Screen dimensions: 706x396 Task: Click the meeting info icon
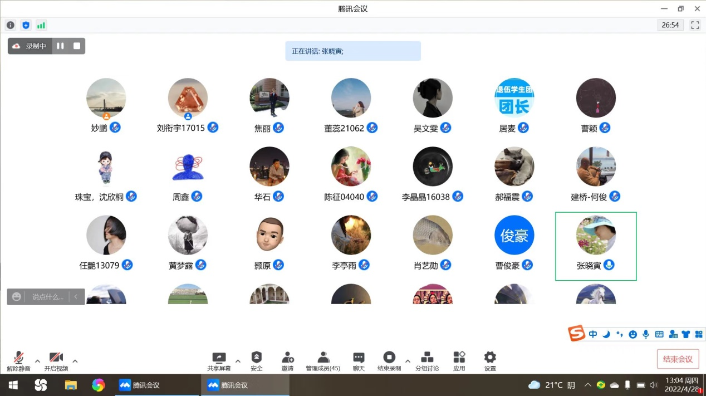click(x=11, y=25)
